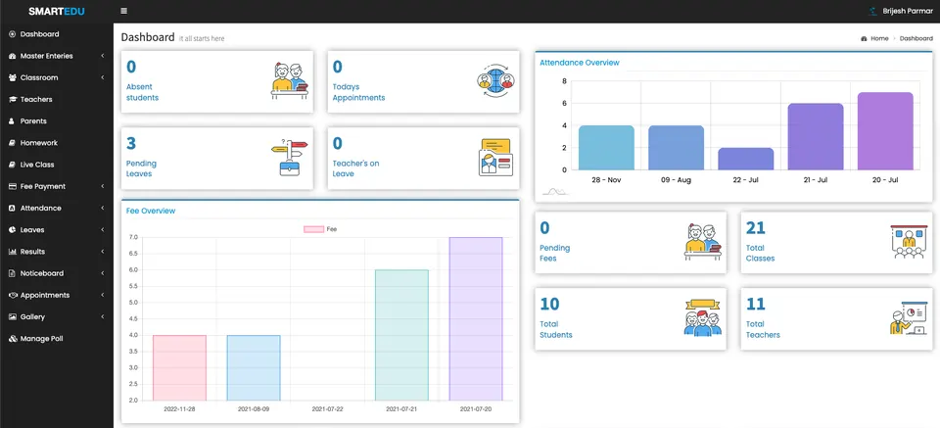Click the Teacher's on Leave label
This screenshot has height=428, width=940.
[x=356, y=168]
